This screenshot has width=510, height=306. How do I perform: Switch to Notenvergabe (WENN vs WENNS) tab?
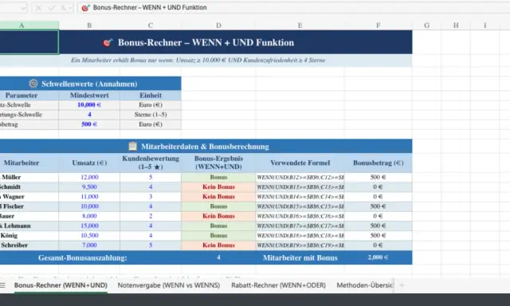[x=169, y=285]
